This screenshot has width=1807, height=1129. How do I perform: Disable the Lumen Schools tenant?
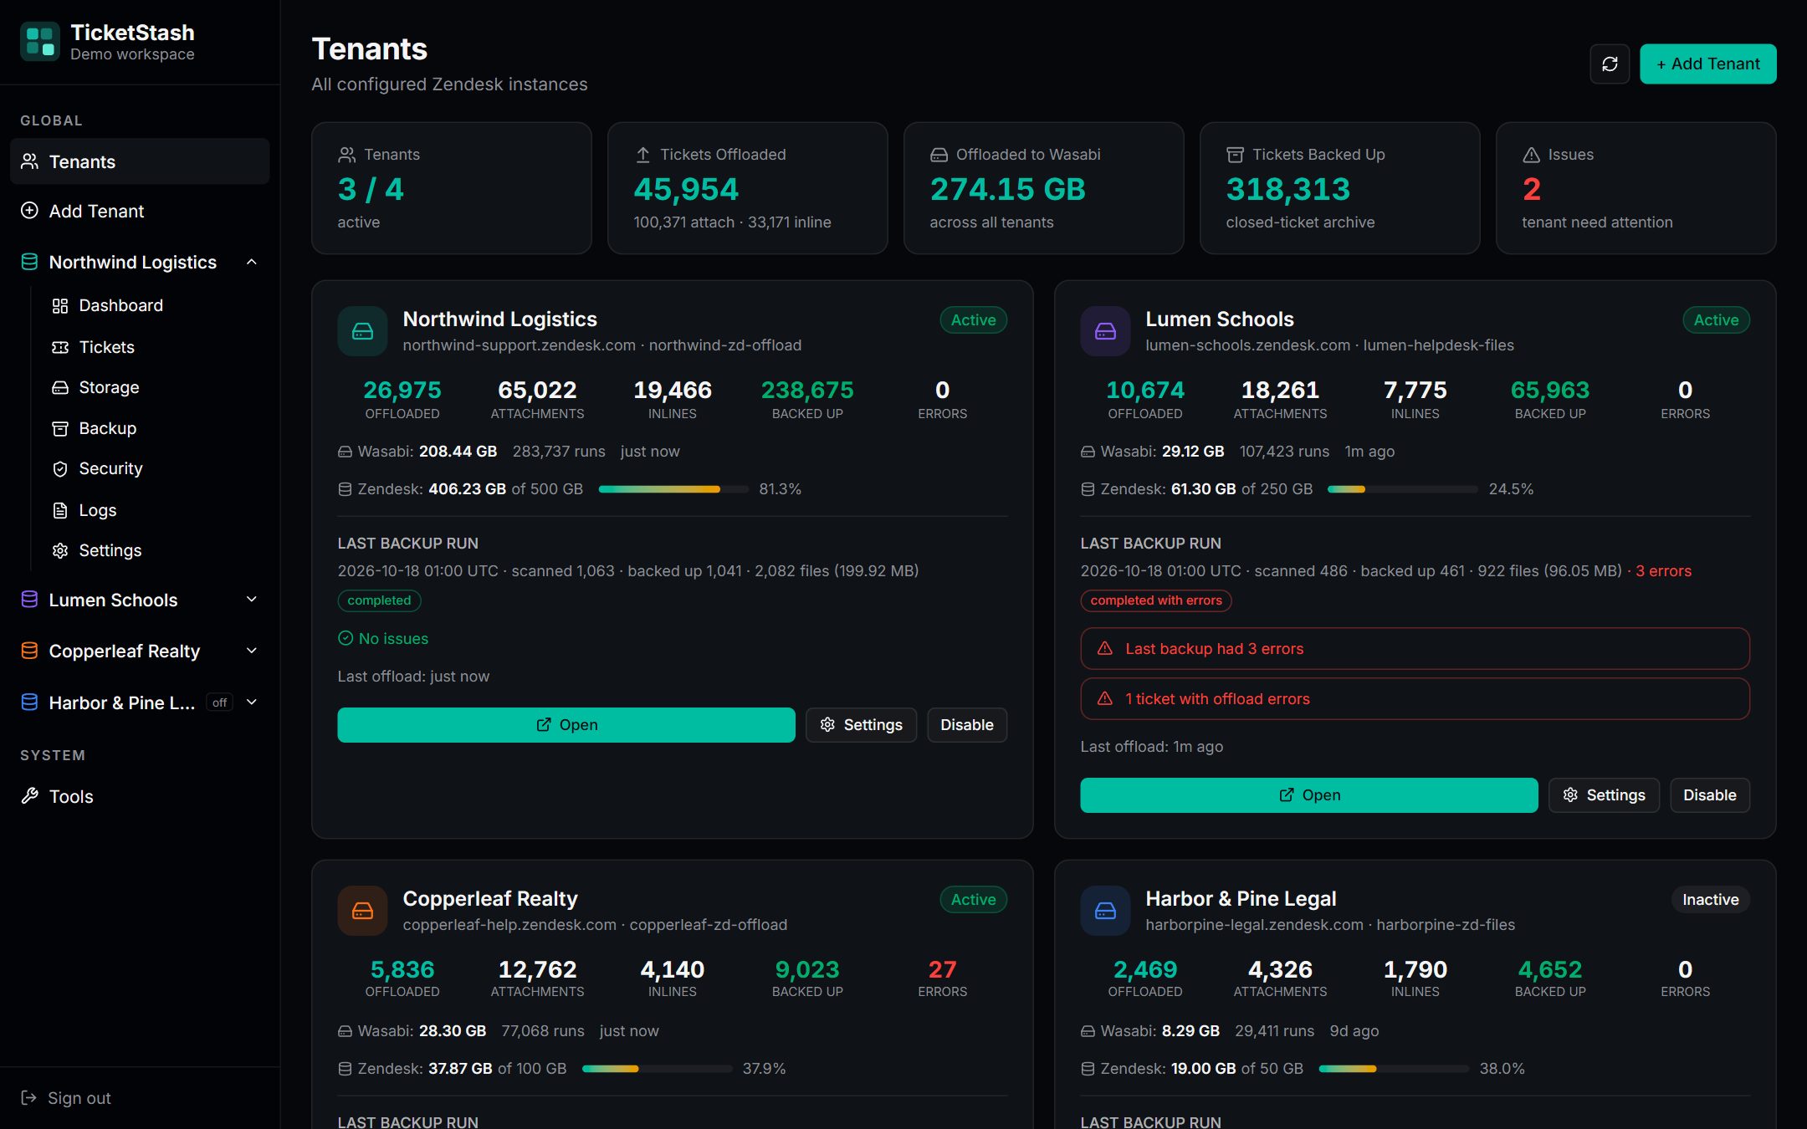(x=1709, y=794)
